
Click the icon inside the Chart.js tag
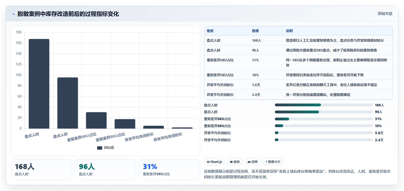point(208,162)
